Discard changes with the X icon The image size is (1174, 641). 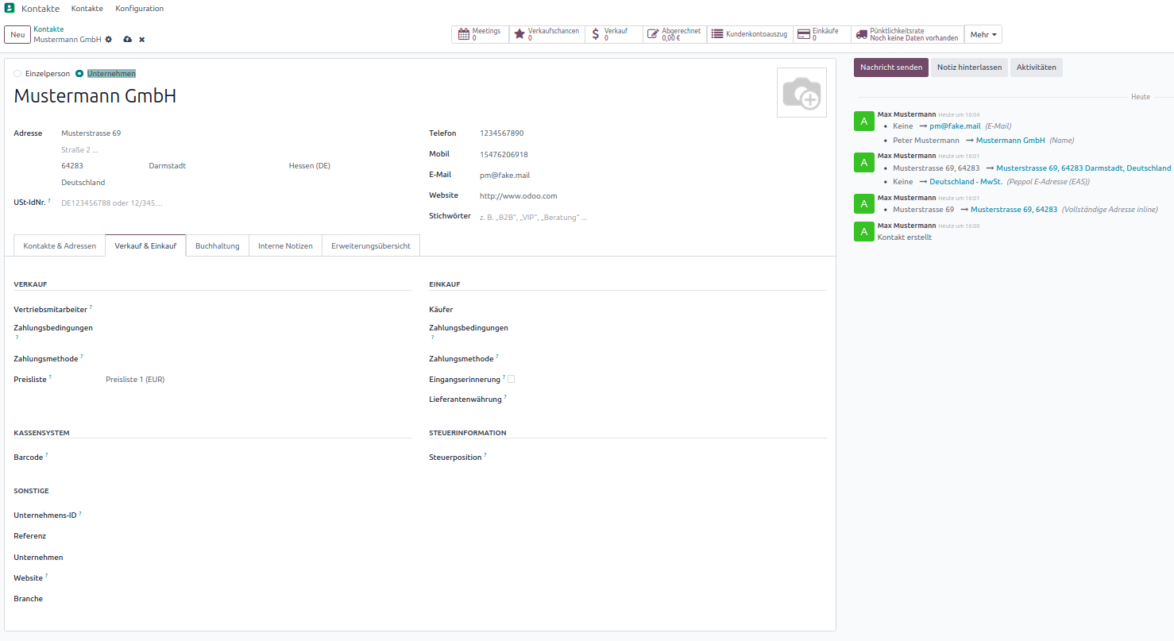142,39
